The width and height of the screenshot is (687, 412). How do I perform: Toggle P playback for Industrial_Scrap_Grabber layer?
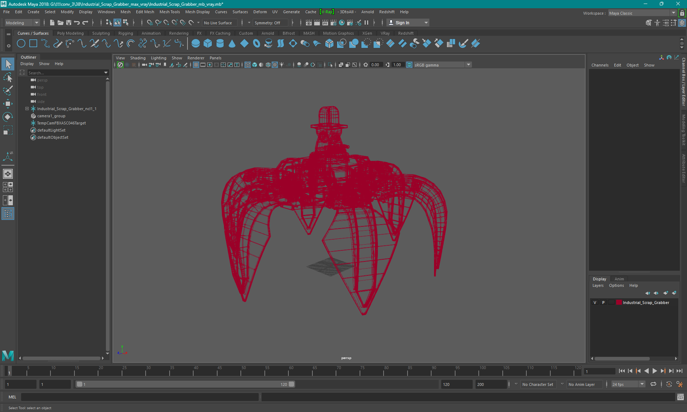603,303
